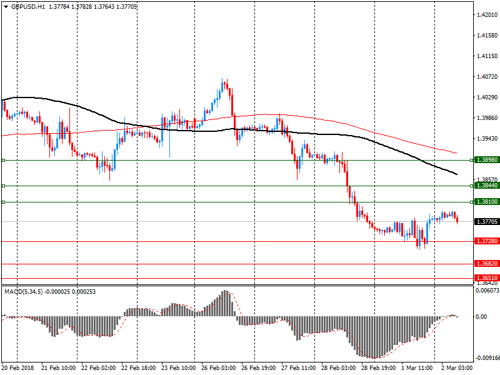Click the 1.40720 price axis value
Screen dimensions: 500x375
coord(486,77)
